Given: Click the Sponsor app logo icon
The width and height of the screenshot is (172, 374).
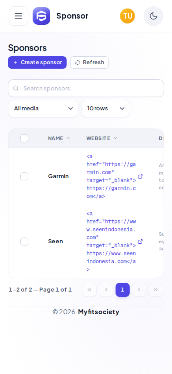Looking at the screenshot, I should [41, 16].
